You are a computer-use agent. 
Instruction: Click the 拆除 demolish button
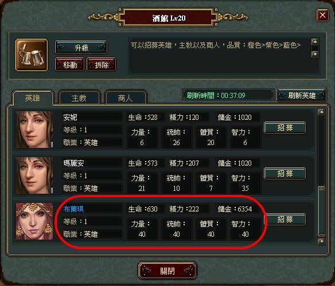(x=102, y=65)
